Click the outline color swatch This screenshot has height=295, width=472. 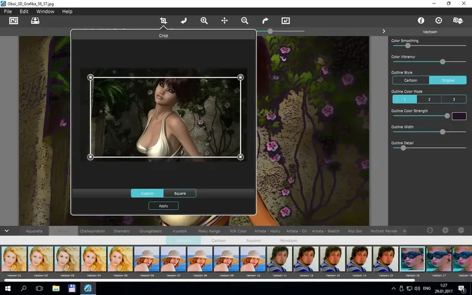click(458, 116)
